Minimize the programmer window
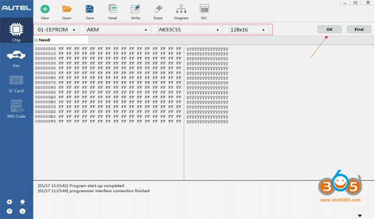 pos(345,2)
